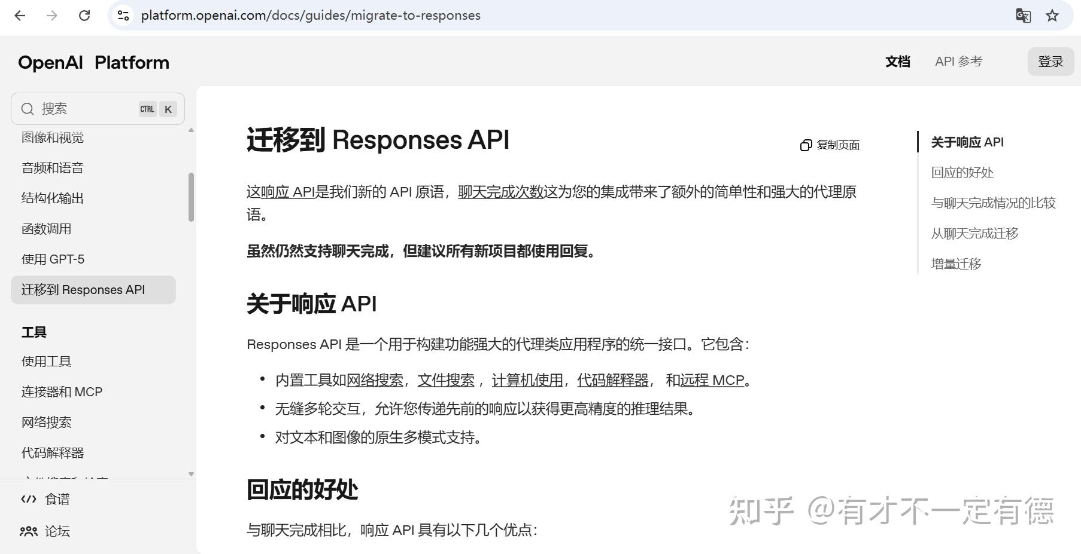
Task: Open the recipes (食谱) section icon
Action: (29, 499)
